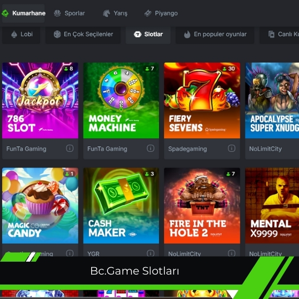Open info icon for 786 Slot game

pos(70,148)
